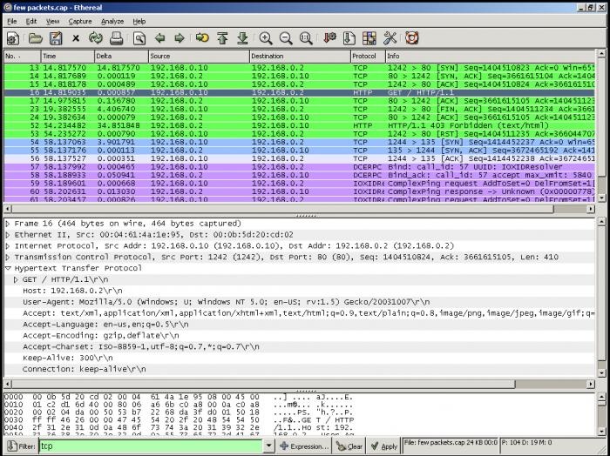Open the filter history dropdown arrow
Screen dimensions: 610x456
(x=268, y=446)
